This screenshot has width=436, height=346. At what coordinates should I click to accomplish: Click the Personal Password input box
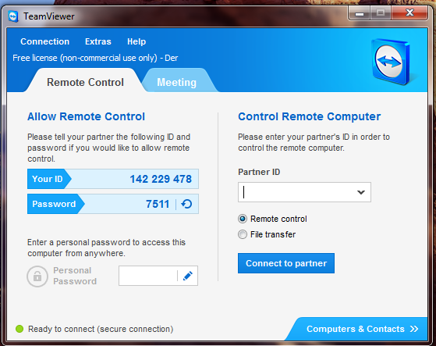coord(148,276)
